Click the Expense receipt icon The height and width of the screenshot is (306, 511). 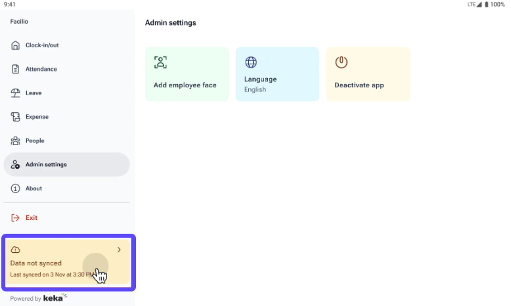(x=16, y=117)
